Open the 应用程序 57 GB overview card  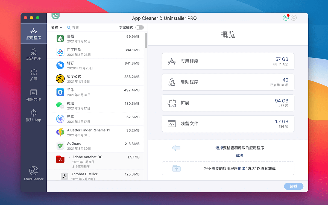[x=228, y=61]
